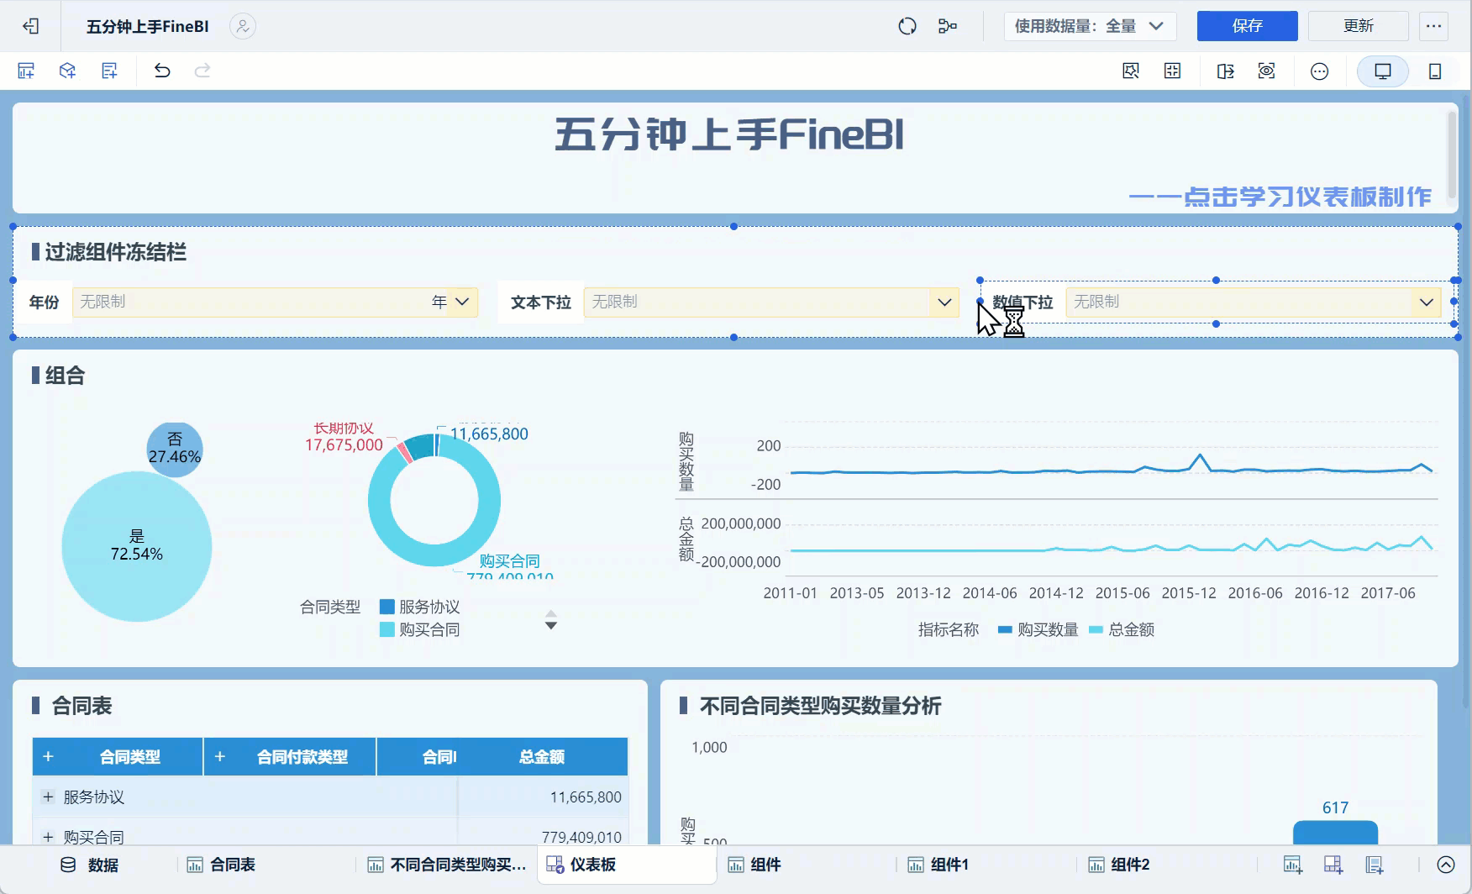Expand the 年份 filter dropdown
1472x894 pixels.
(462, 302)
